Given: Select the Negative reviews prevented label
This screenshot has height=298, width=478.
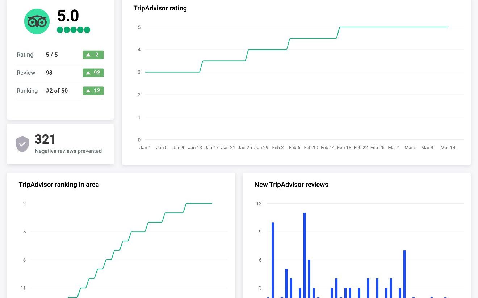Looking at the screenshot, I should click(68, 151).
